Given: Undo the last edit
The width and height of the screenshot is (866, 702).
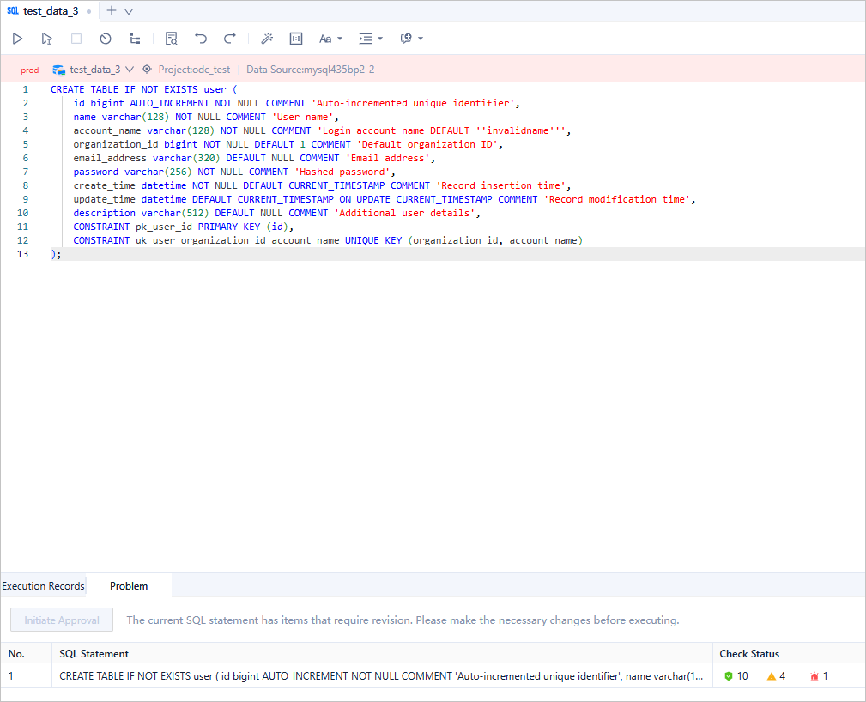Looking at the screenshot, I should (201, 39).
